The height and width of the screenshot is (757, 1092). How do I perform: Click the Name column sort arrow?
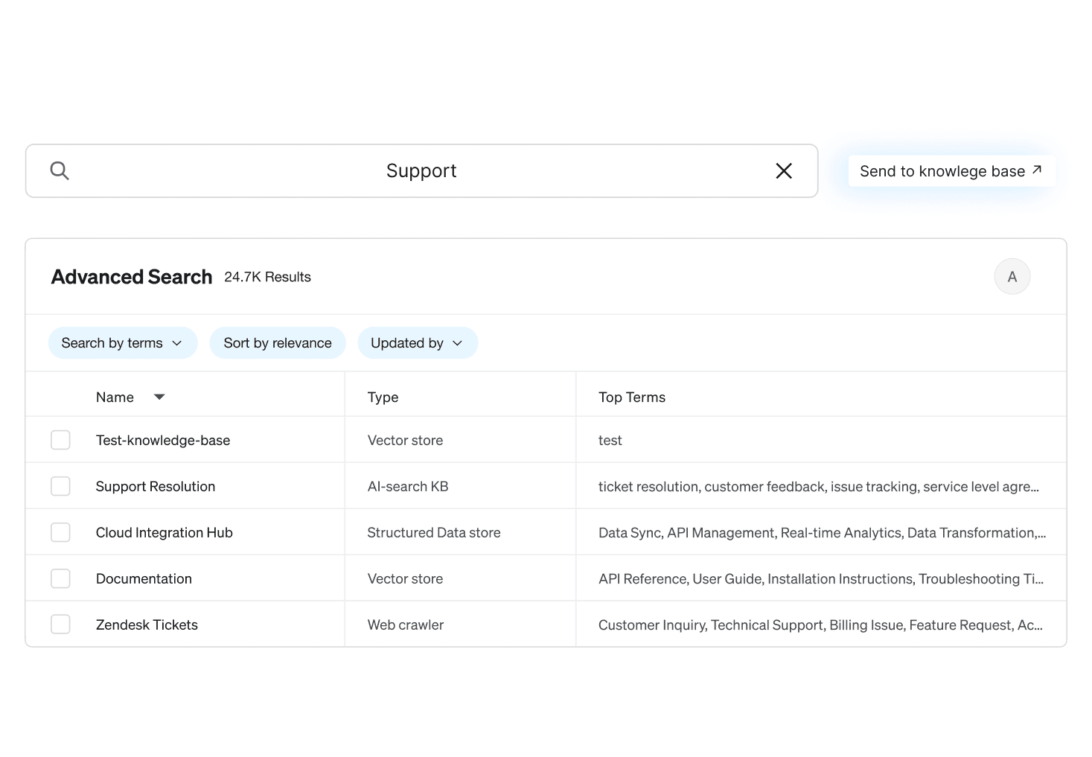pyautogui.click(x=159, y=397)
